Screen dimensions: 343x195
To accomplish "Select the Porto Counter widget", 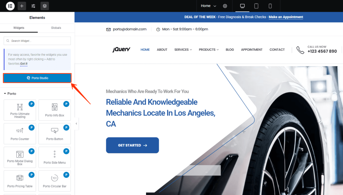I will click(x=20, y=134).
